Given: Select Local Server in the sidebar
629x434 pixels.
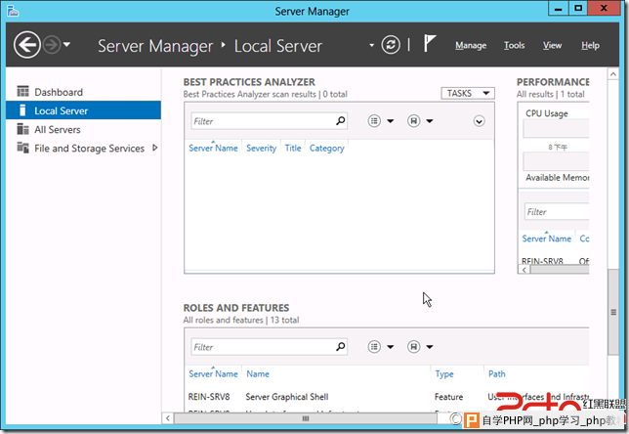Looking at the screenshot, I should (x=83, y=110).
